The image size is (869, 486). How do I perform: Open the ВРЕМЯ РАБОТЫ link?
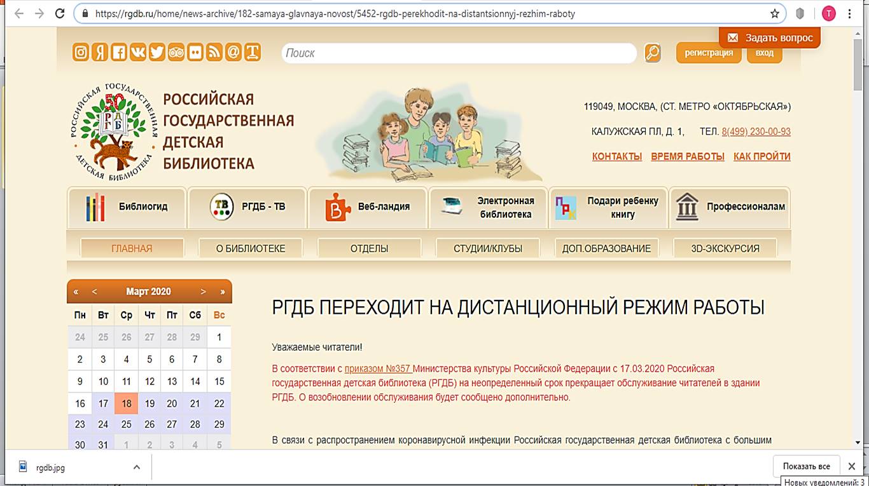point(688,156)
